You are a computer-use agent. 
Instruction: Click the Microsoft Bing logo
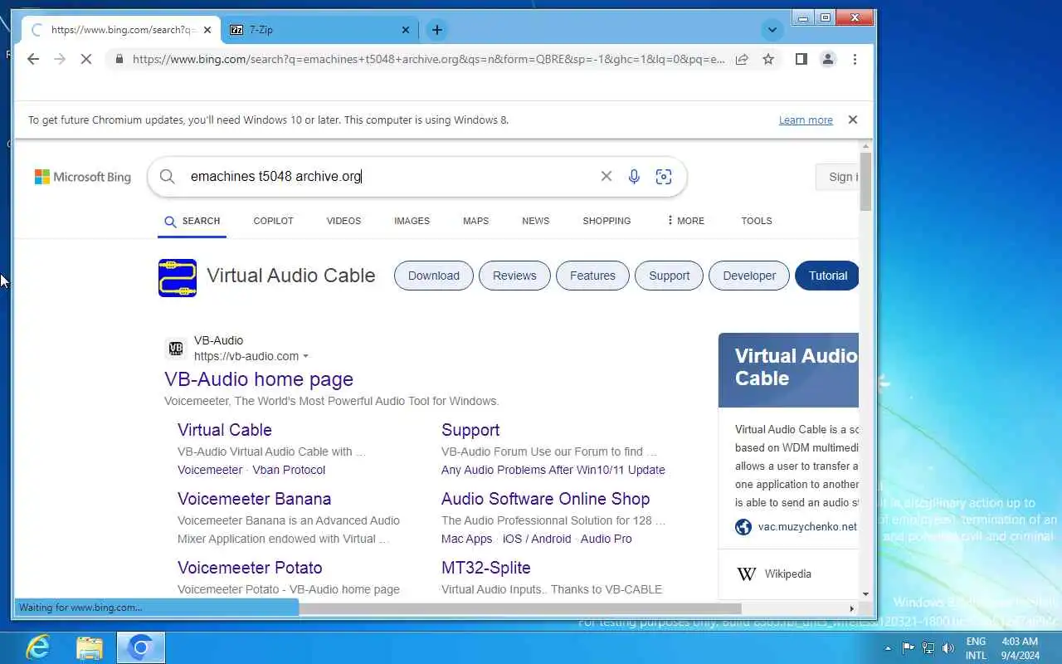[x=83, y=177]
